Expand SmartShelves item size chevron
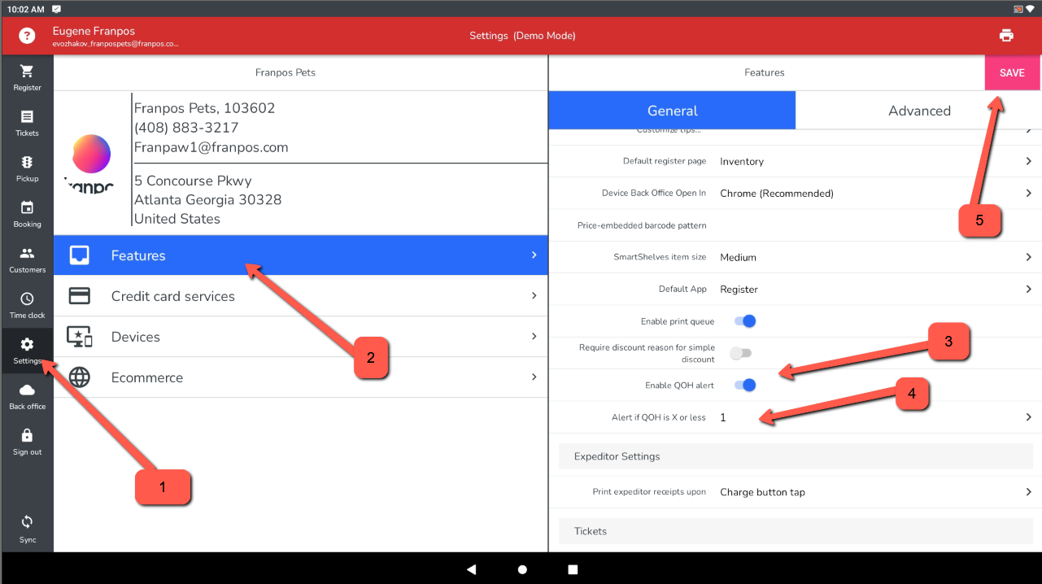1042x584 pixels. point(1029,257)
